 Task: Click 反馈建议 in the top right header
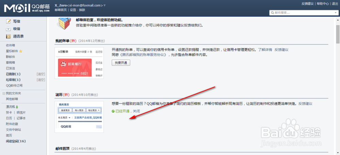(x=307, y=4)
